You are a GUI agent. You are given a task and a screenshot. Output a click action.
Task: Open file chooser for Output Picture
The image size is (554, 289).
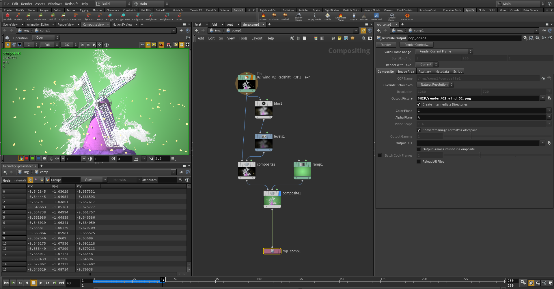(549, 98)
